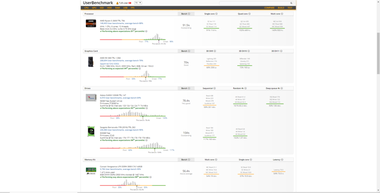
Task: Open the 235,485 User benchmarks link
Action: click(x=122, y=130)
